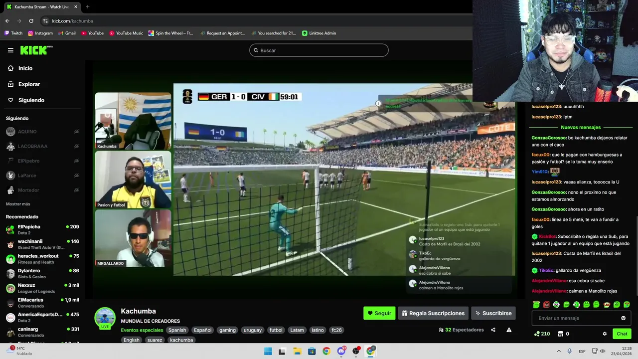Open a new browser tab
Viewport: 638px width, 359px height.
click(x=87, y=7)
